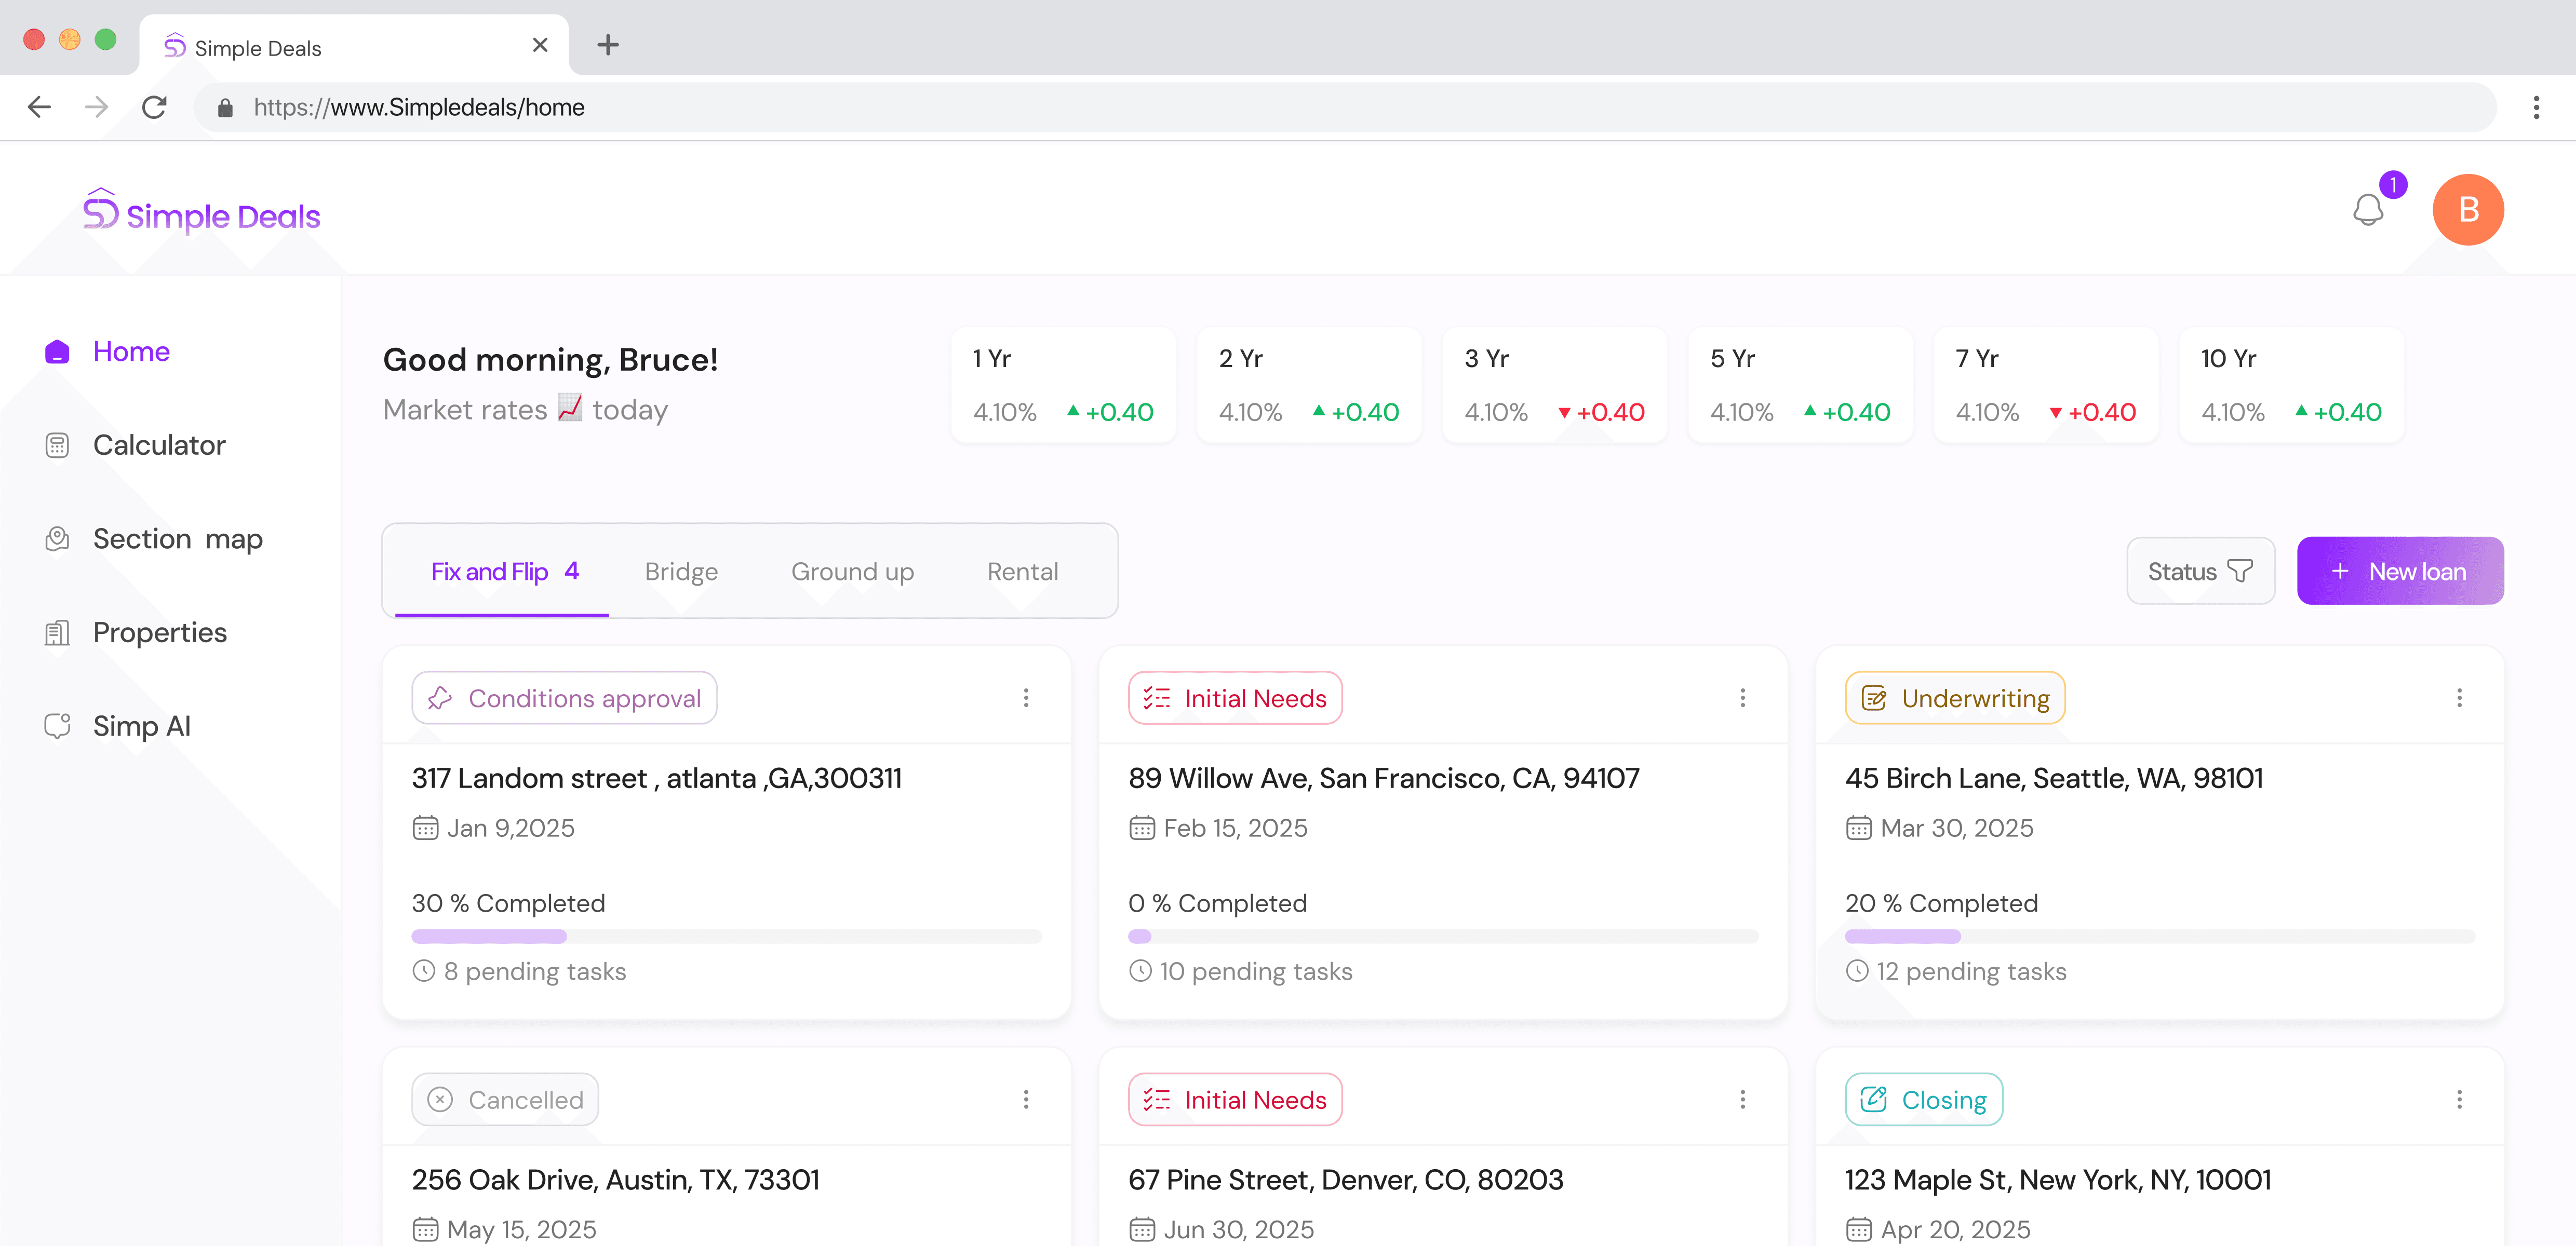
Task: Click Initial Needs badge on 67 Pine Street
Action: click(1235, 1100)
